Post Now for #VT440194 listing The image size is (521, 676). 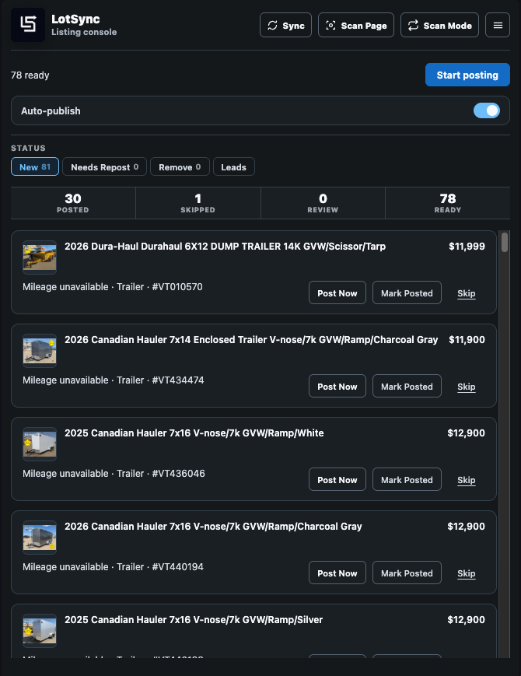tap(337, 573)
